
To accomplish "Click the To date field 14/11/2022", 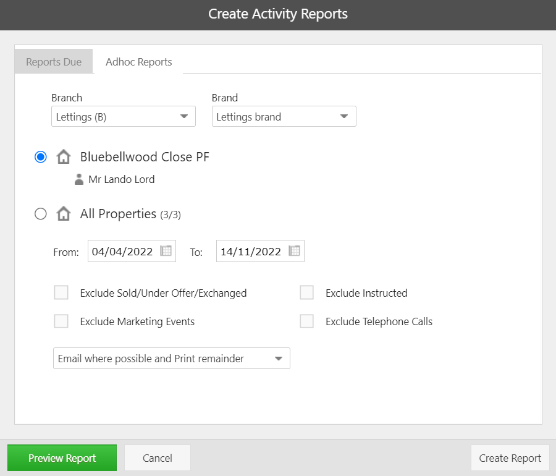I will pos(260,251).
